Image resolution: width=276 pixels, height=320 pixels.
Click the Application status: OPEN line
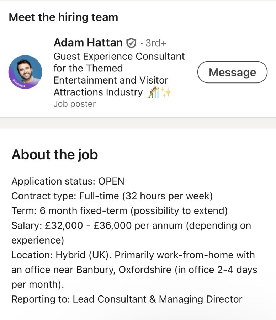(x=68, y=181)
